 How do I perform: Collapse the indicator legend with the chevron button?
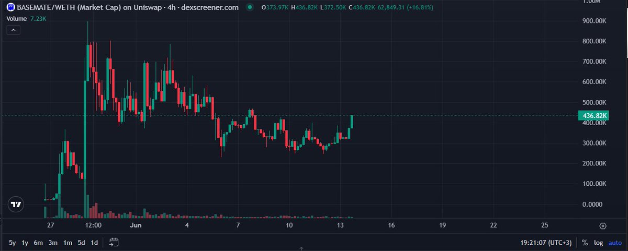point(13,31)
